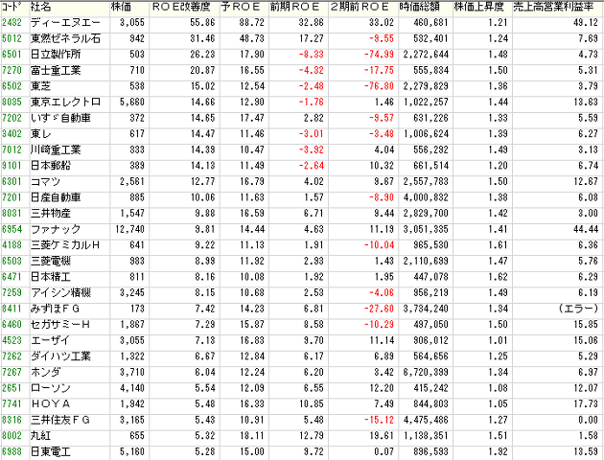Select company name ディーエヌエー
Viewport: 604px width, 460px height.
65,23
